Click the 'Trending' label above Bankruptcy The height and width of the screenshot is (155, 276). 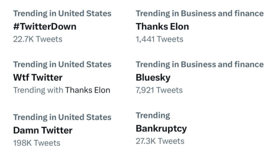(x=153, y=115)
